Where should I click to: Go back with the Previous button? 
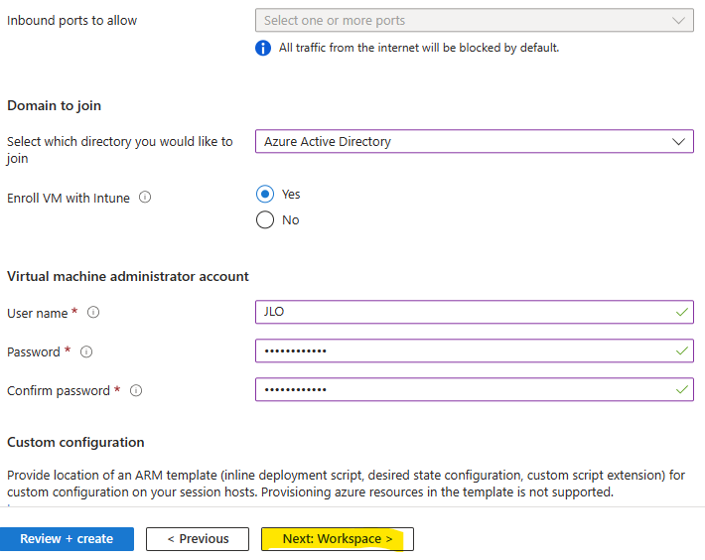(198, 539)
